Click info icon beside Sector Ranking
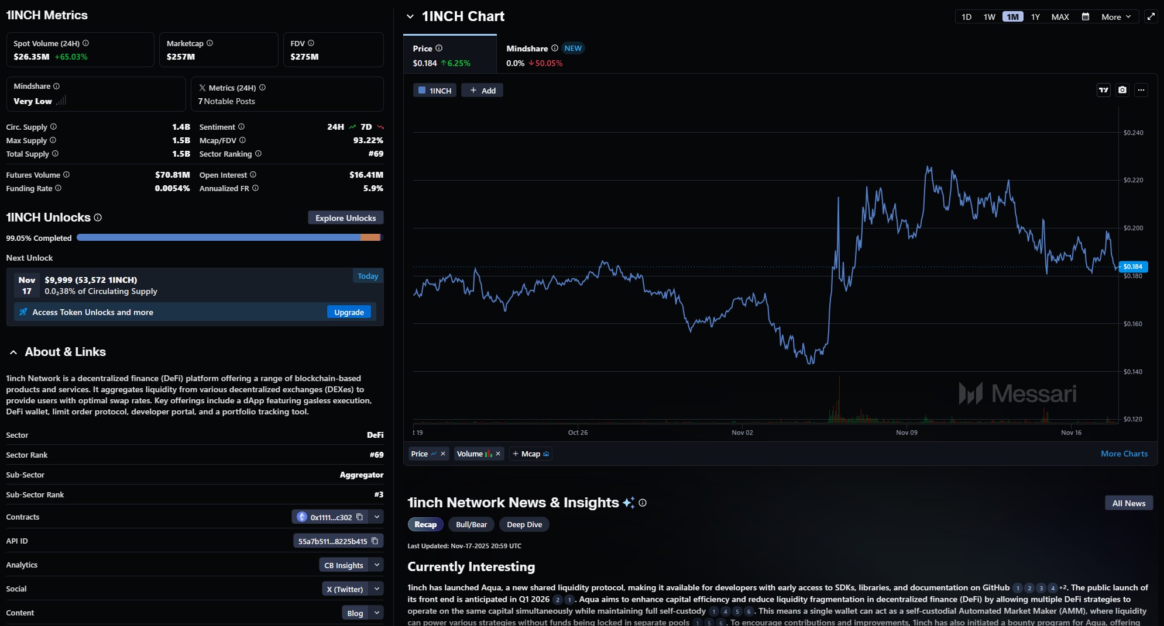This screenshot has height=626, width=1164. coord(259,154)
